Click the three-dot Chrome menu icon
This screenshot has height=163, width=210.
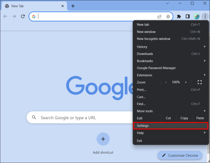click(205, 16)
